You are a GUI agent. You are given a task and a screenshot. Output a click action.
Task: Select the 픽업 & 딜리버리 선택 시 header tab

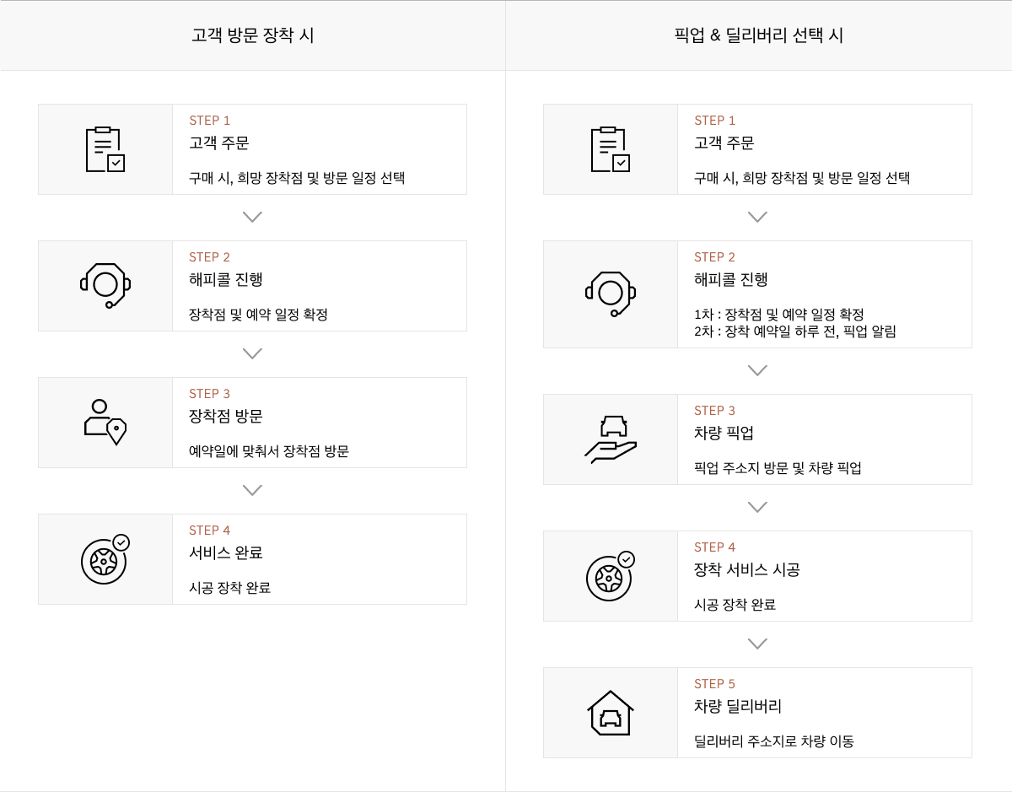pos(759,35)
